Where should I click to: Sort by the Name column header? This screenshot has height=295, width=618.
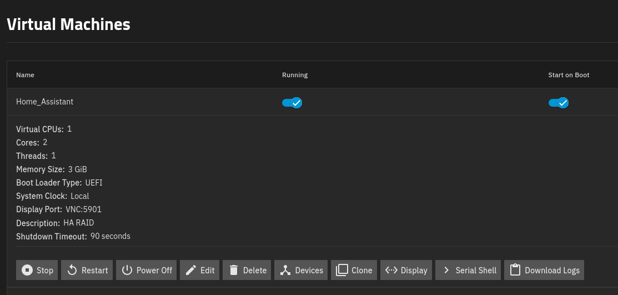(x=25, y=75)
